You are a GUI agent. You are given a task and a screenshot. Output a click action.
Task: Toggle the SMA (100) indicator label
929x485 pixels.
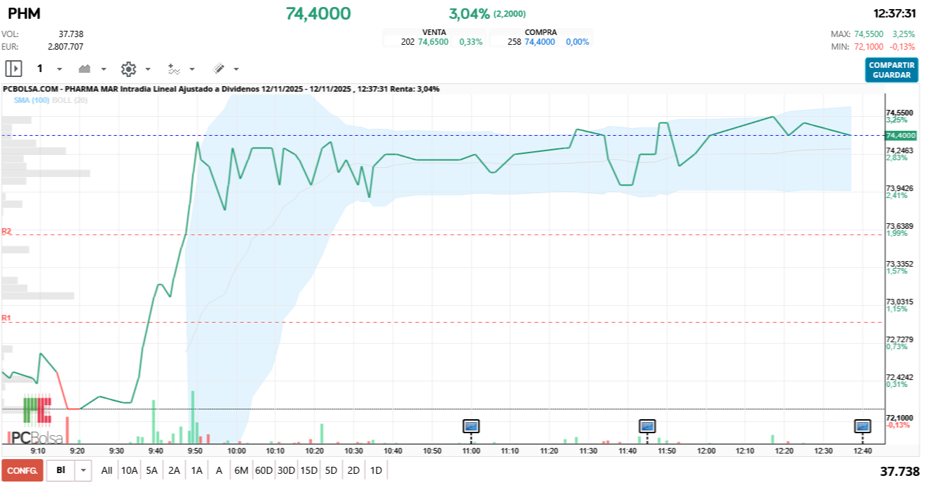[32, 101]
